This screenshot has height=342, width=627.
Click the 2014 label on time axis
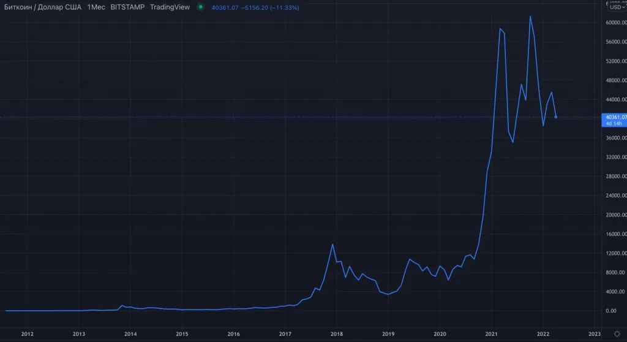[130, 334]
